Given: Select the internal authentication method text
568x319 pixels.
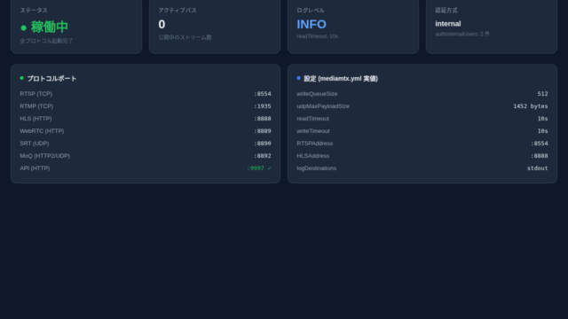Looking at the screenshot, I should tap(448, 24).
